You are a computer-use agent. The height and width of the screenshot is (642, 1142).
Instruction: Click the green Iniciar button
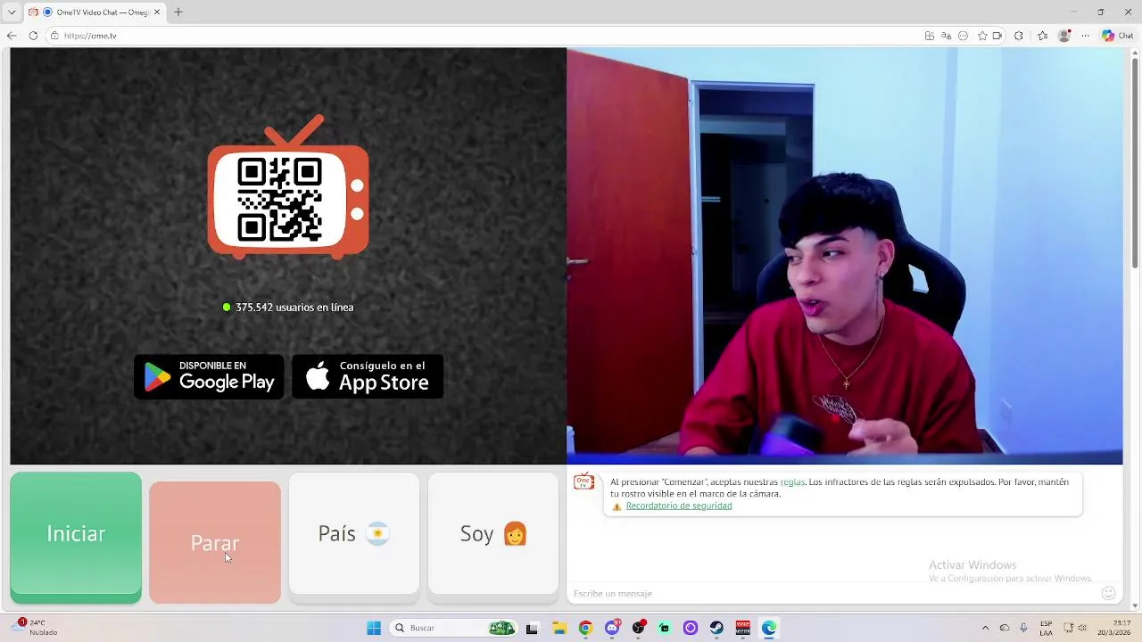[x=76, y=537]
